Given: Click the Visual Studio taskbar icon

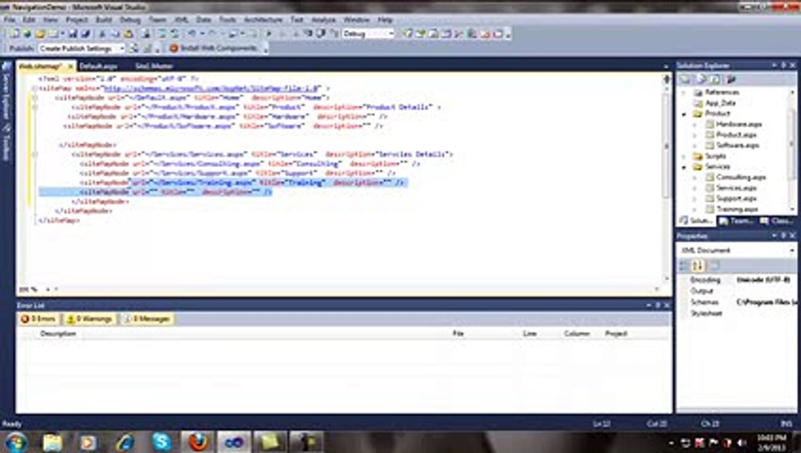Looking at the screenshot, I should 234,442.
